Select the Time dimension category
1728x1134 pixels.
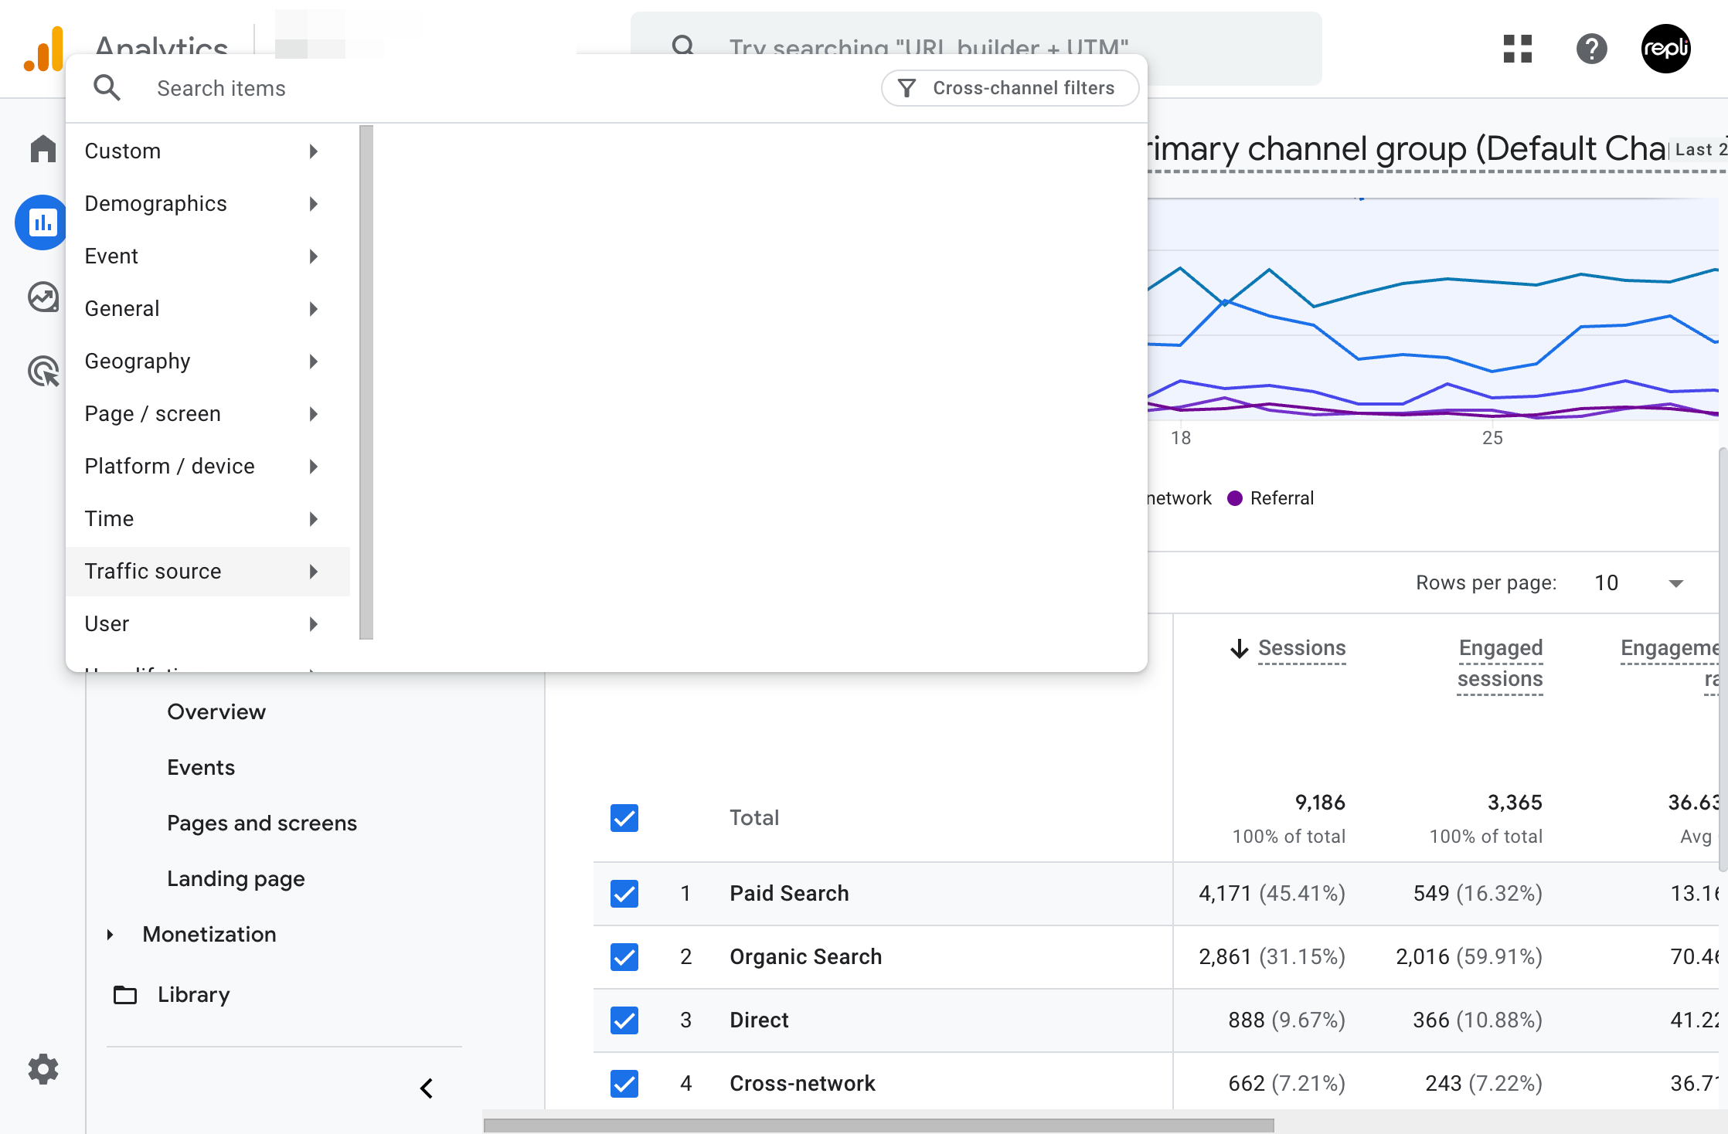(207, 519)
